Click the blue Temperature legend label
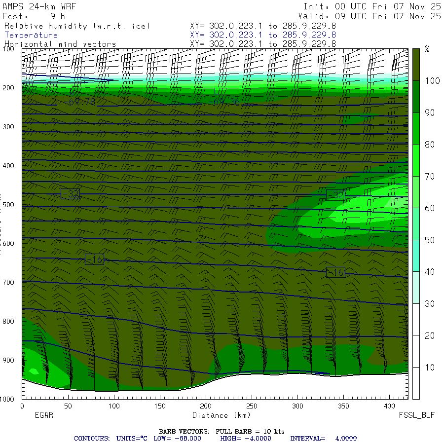 (x=31, y=35)
